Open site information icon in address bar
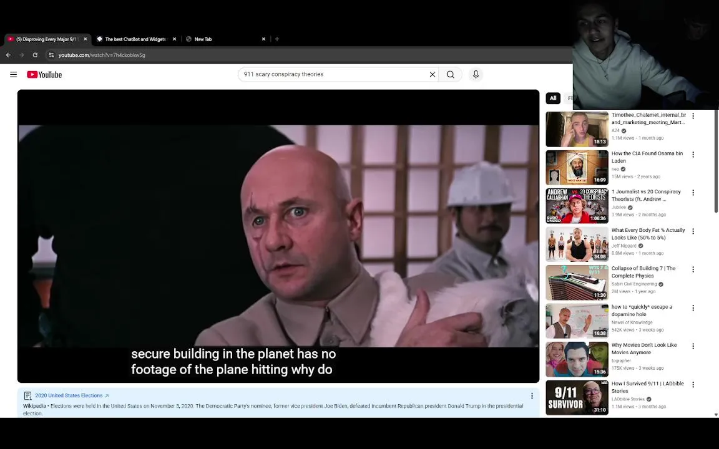The width and height of the screenshot is (719, 449). (51, 55)
